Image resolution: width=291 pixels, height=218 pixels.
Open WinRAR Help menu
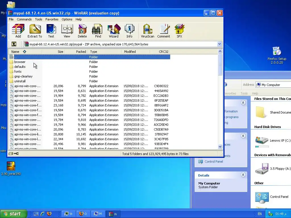click(x=78, y=19)
